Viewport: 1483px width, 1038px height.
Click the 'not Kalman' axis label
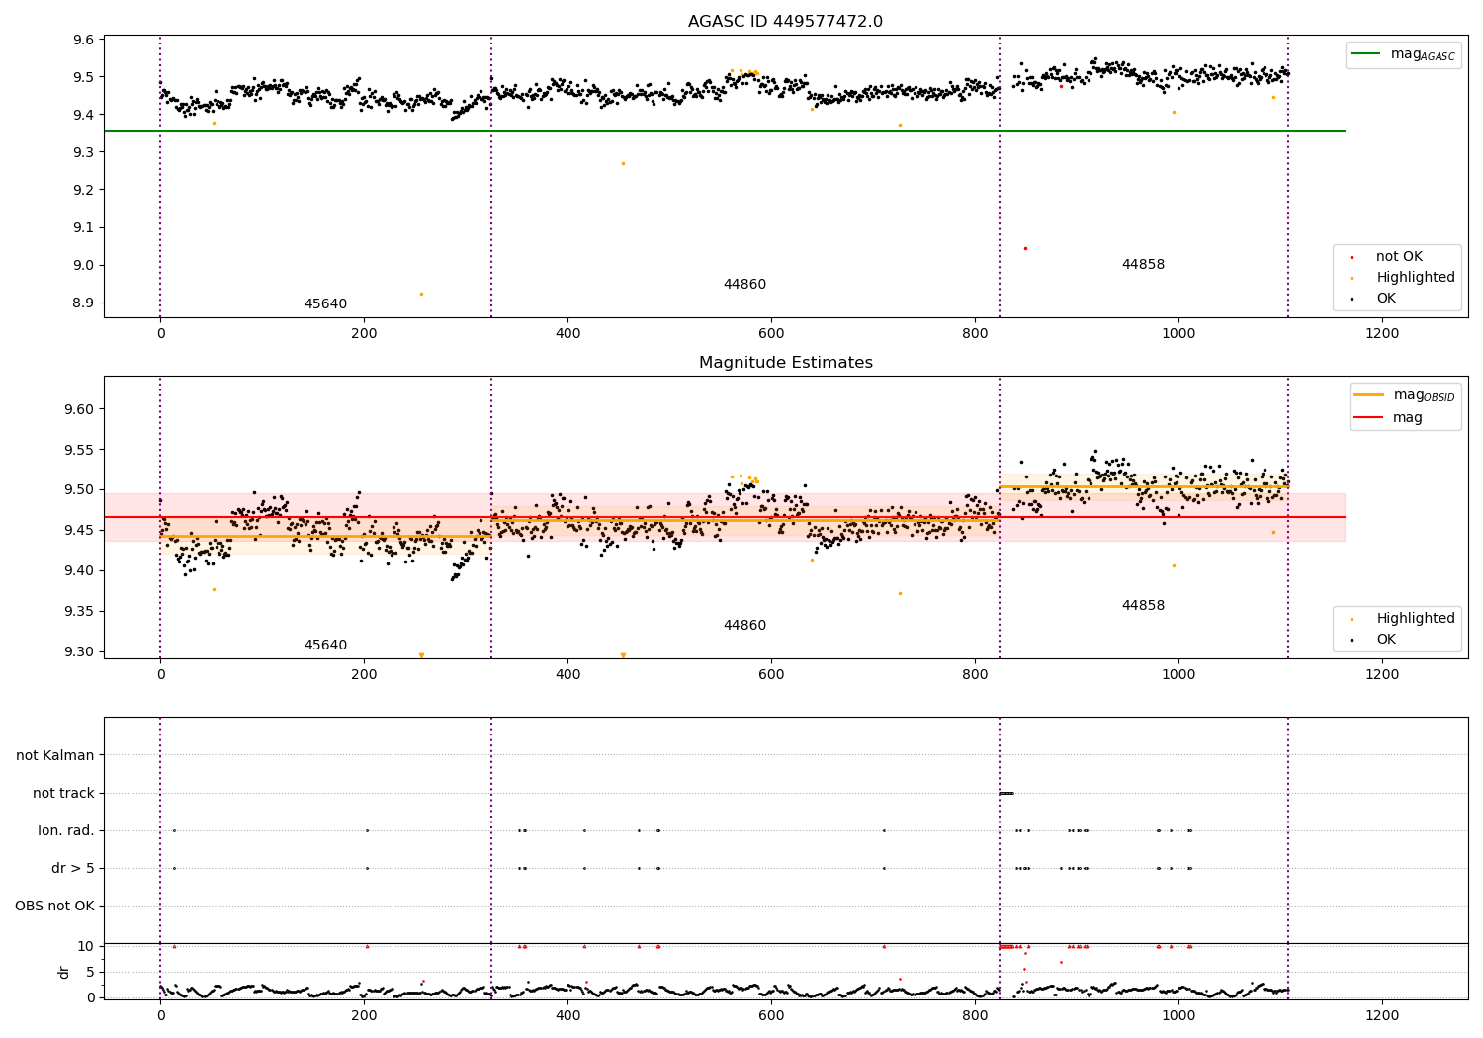[x=55, y=755]
